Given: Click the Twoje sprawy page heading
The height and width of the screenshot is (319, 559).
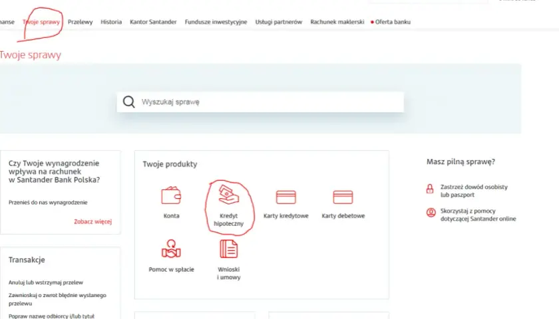Looking at the screenshot, I should [31, 54].
